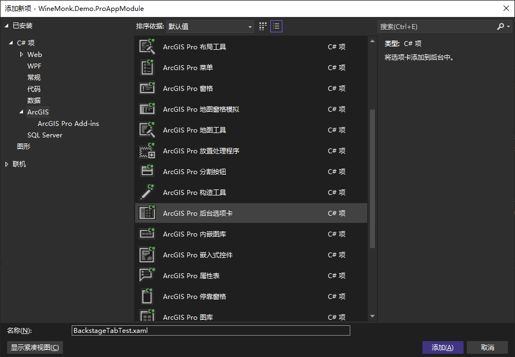Select the ArcGIS Pro 内嵌图库 icon

147,234
